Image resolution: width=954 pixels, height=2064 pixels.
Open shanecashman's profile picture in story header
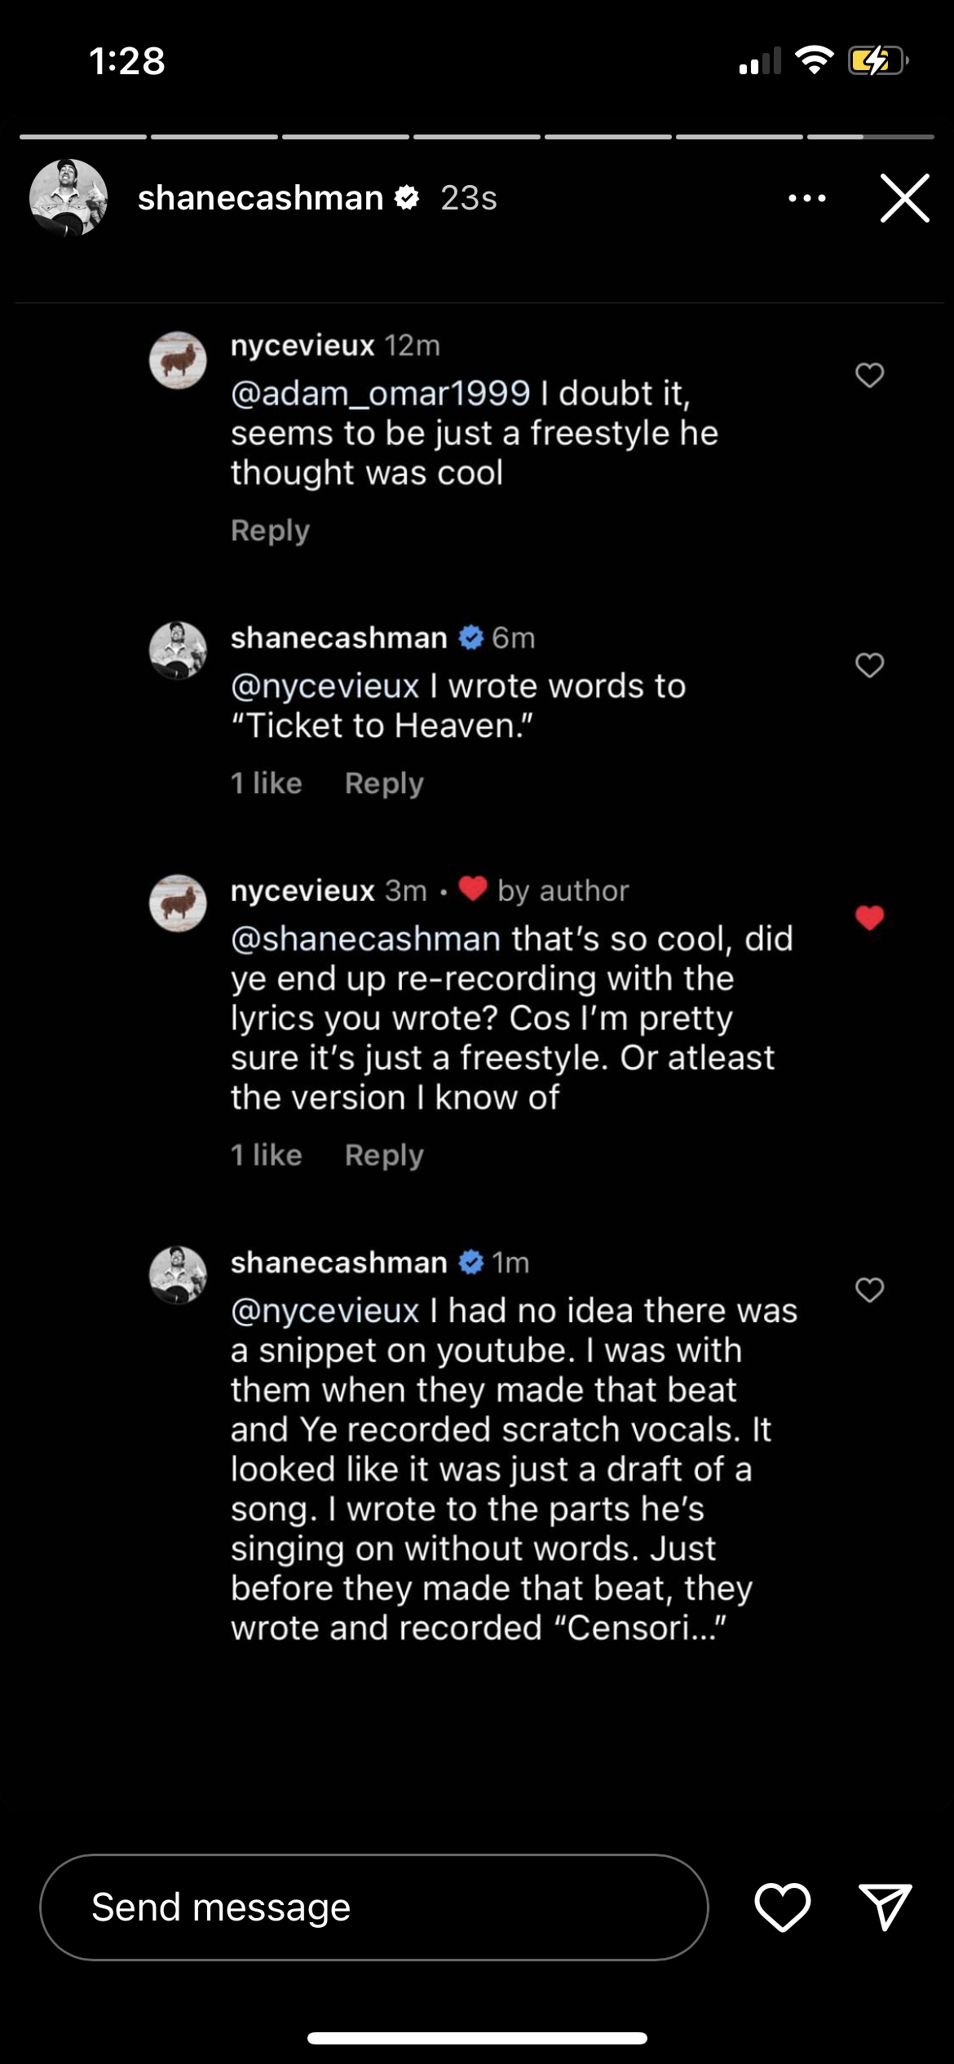pos(68,198)
